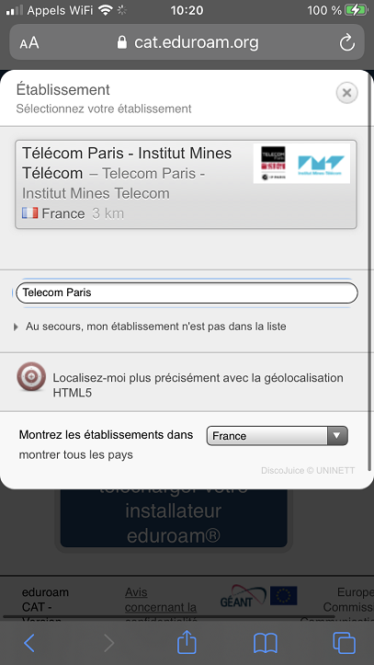Viewport: 374px width, 665px height.
Task: Tap the padlock icon in address bar
Action: (x=122, y=42)
